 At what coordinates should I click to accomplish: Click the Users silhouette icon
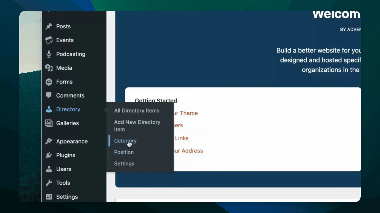pos(49,169)
